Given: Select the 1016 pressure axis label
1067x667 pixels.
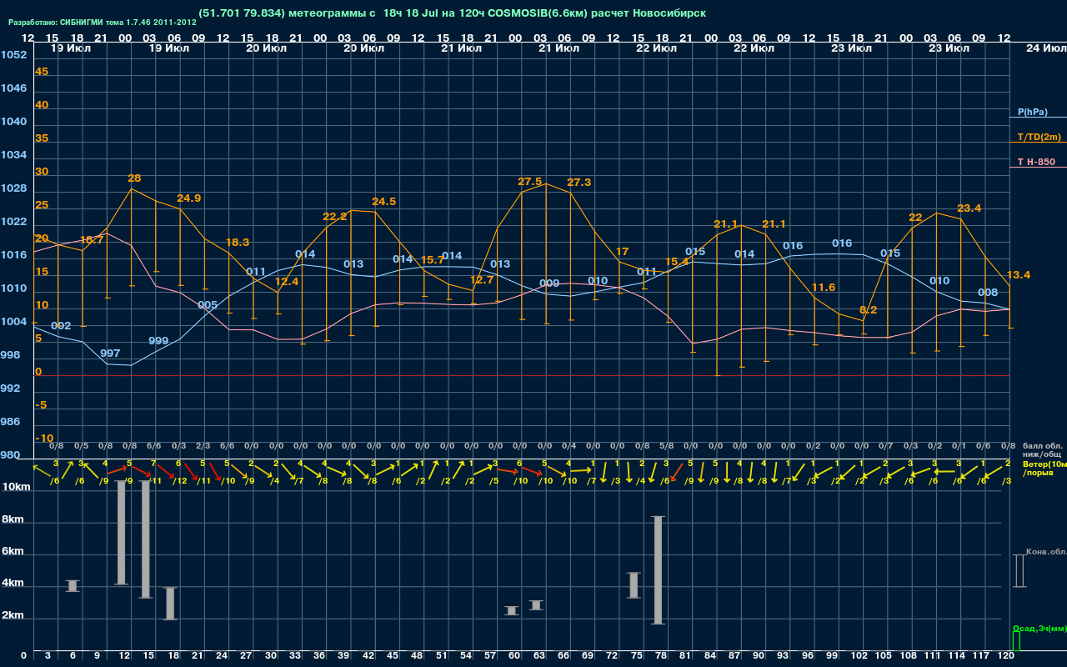Looking at the screenshot, I should [13, 255].
